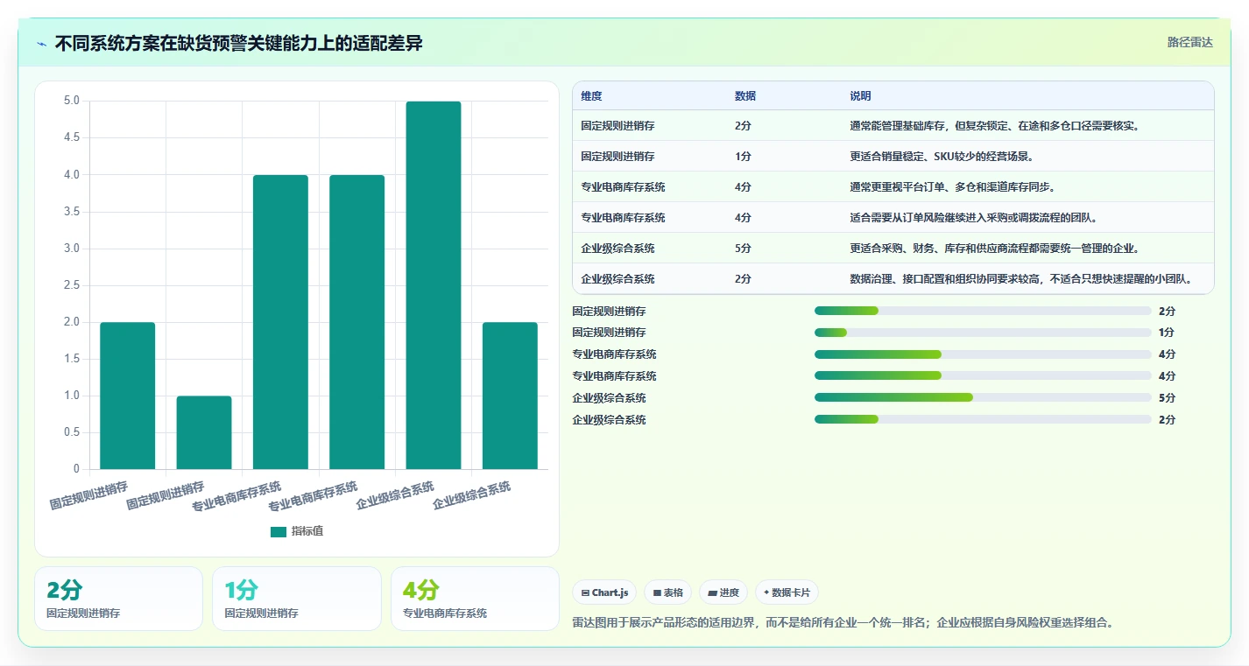Select the tallest chart bar with value 5
Image resolution: width=1249 pixels, height=666 pixels.
434,285
